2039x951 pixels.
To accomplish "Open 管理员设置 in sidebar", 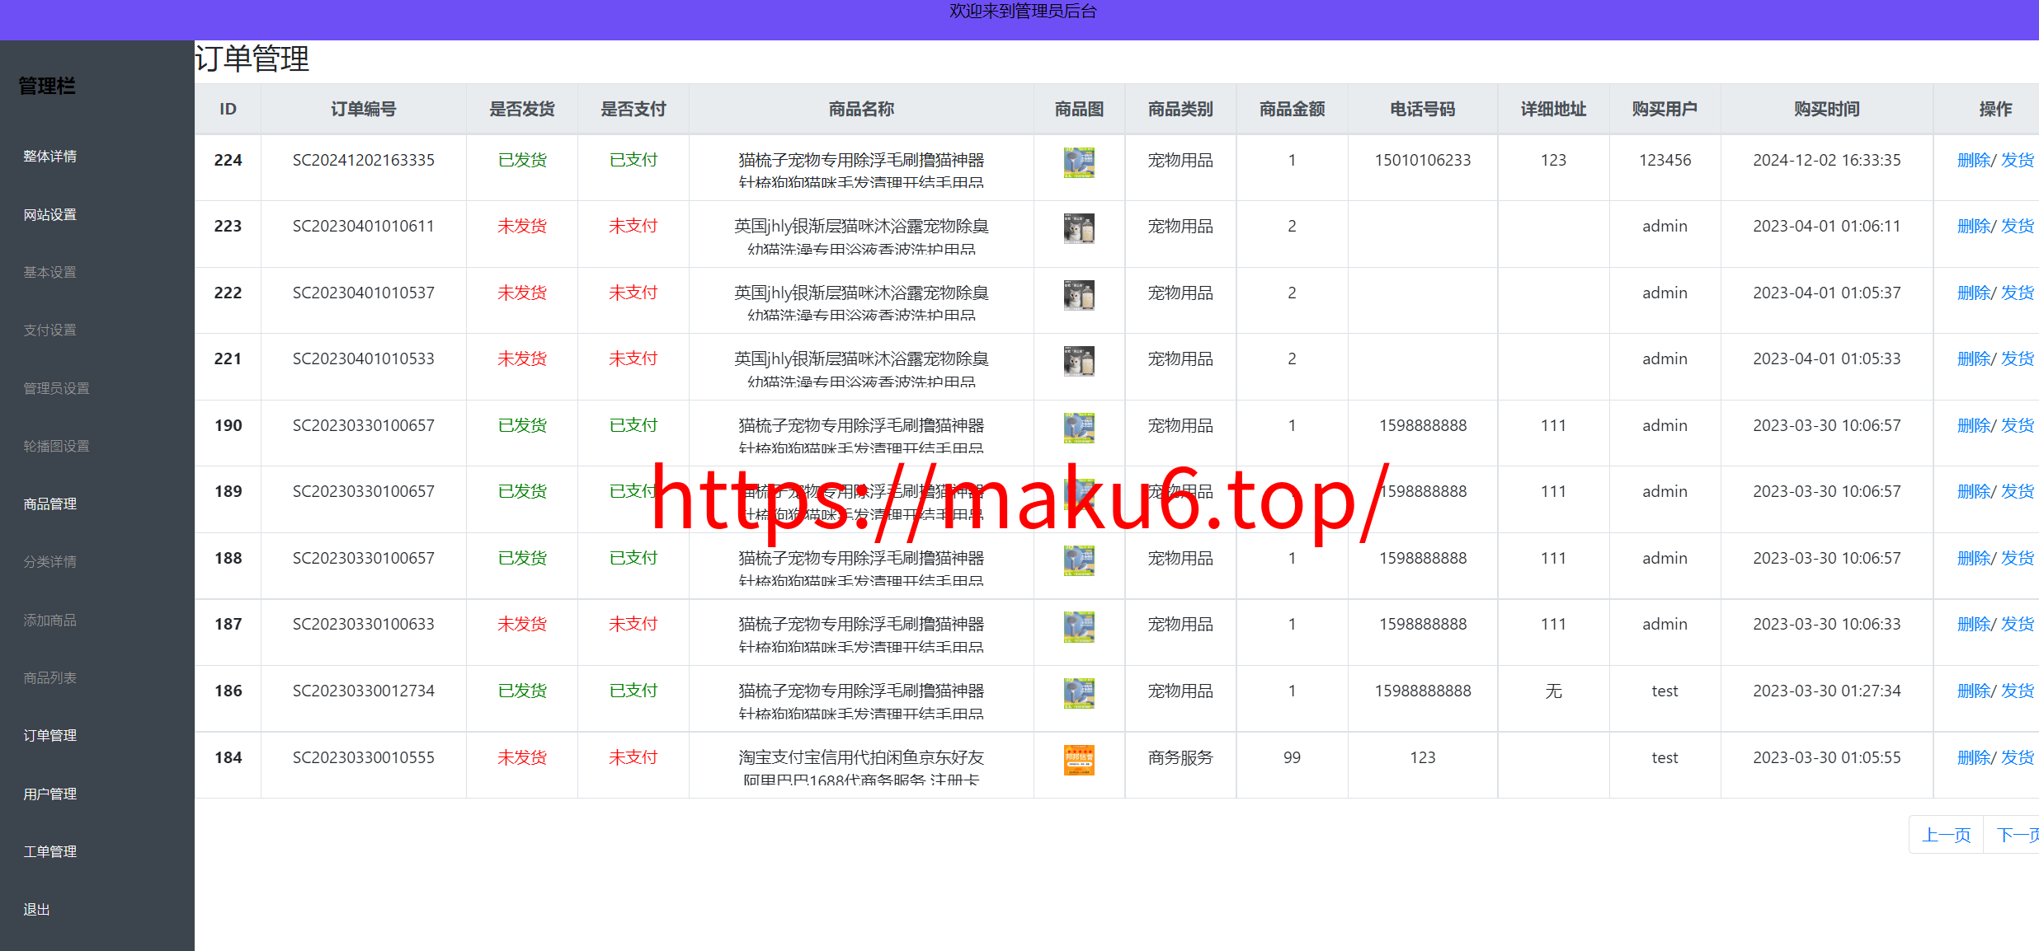I will pyautogui.click(x=56, y=388).
